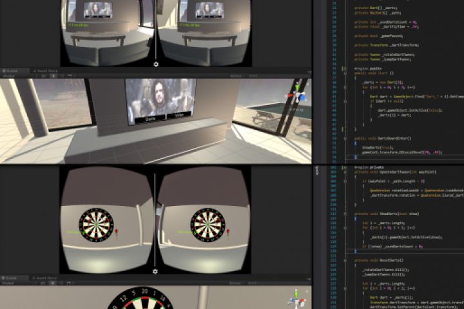Open VR settings gear in dartboard game view
This screenshot has width=464, height=309.
click(x=155, y=271)
